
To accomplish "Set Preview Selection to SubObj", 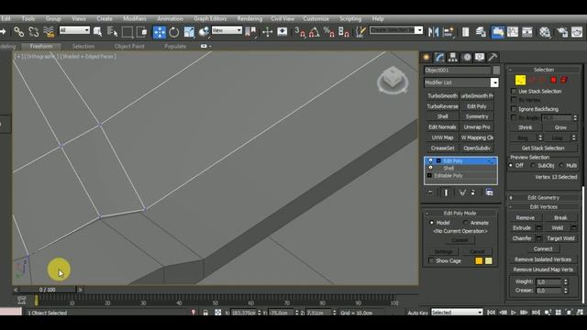I will (x=533, y=165).
